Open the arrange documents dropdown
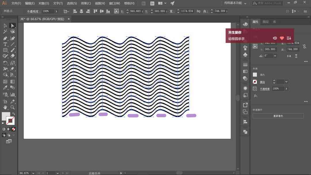311x175 pixels. 162,3
